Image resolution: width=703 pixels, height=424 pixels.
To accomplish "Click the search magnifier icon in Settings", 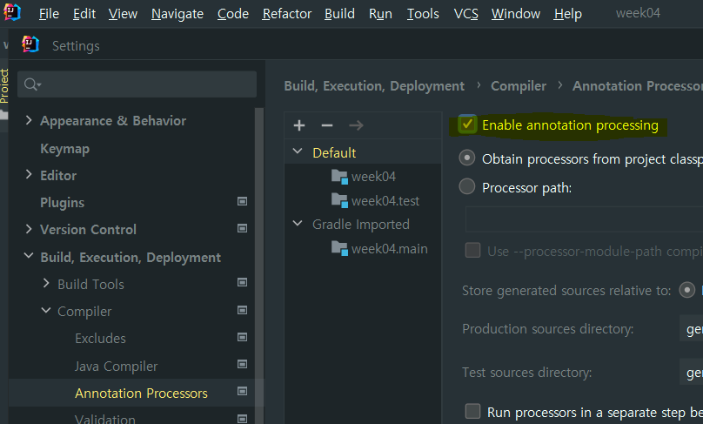I will coord(31,84).
